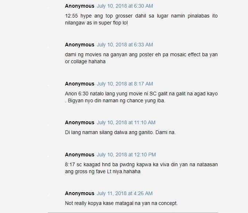Click the comment text about top grosser hype
Viewport: 248px width, 213px height.
click(141, 19)
